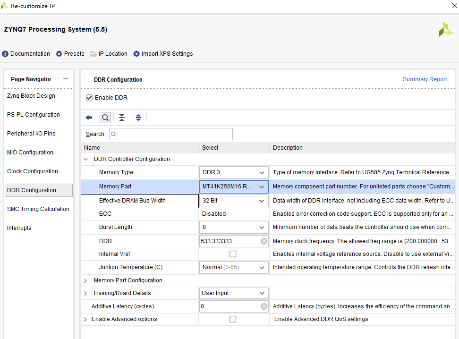Clear the DDR frequency field value
The width and height of the screenshot is (459, 339).
tap(264, 241)
